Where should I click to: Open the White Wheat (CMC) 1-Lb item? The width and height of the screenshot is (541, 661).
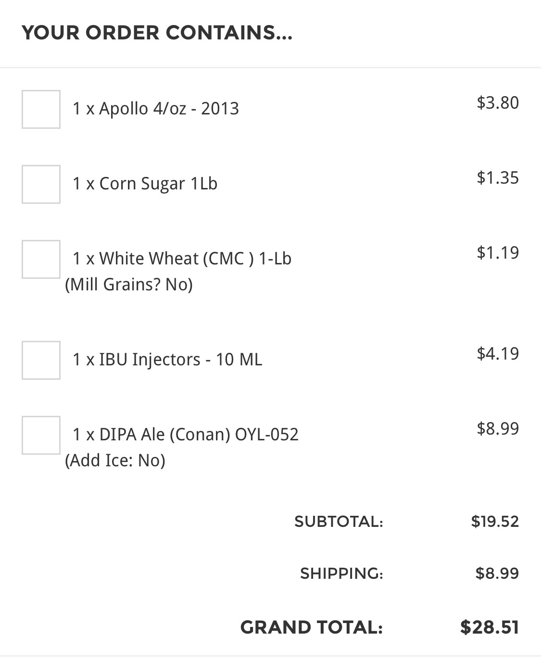pos(182,259)
